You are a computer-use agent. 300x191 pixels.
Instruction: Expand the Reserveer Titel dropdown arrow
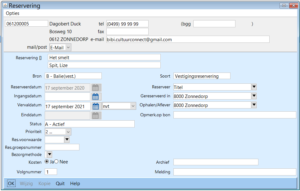tap(254, 87)
